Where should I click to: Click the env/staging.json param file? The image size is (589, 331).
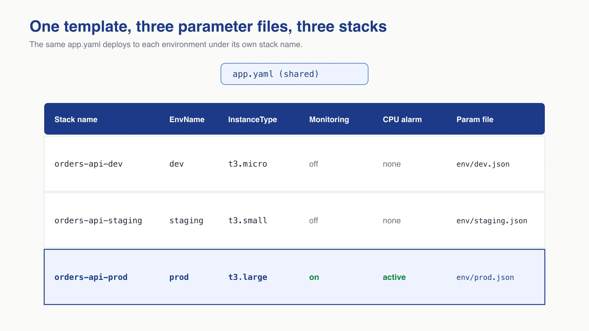pyautogui.click(x=492, y=221)
